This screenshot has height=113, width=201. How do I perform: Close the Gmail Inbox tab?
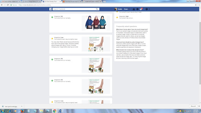(x=20, y=2)
